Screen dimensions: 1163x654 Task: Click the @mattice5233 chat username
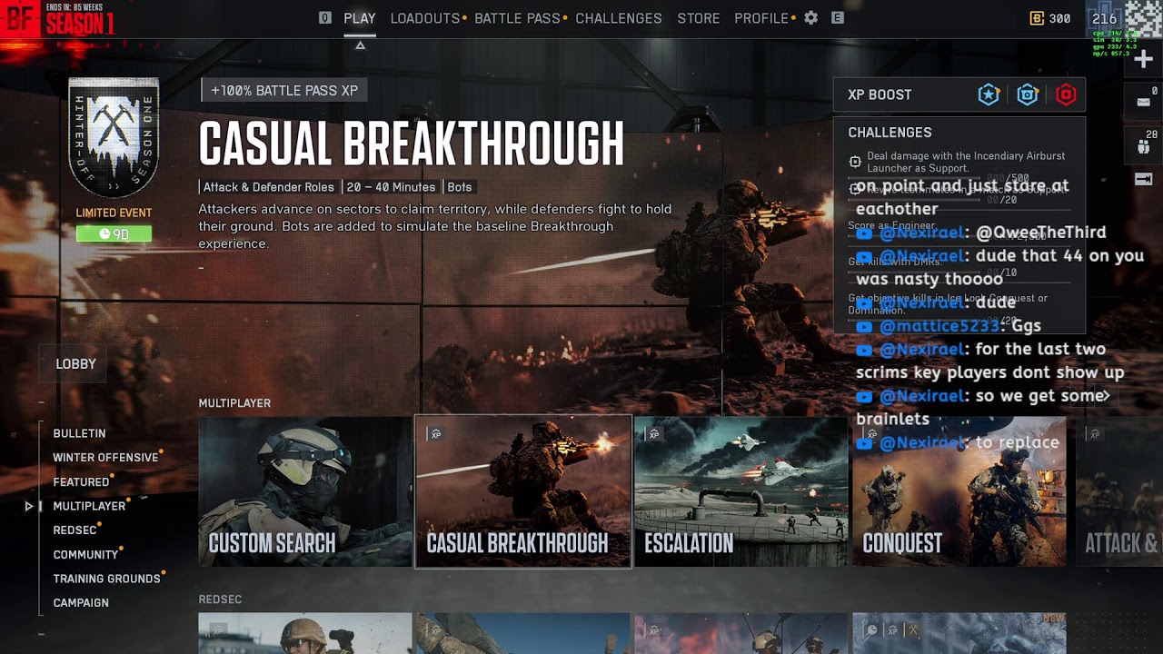(939, 325)
